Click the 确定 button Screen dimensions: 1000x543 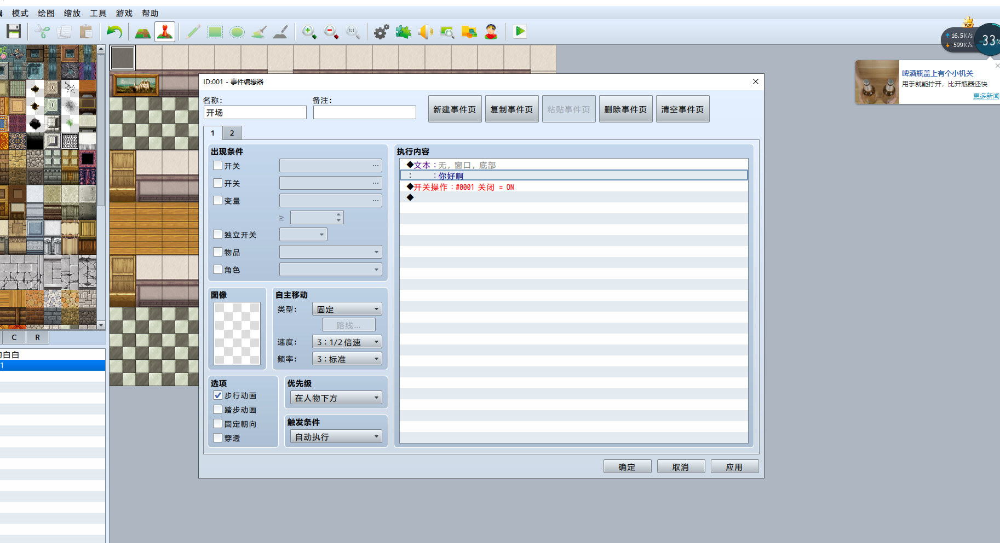pyautogui.click(x=627, y=466)
